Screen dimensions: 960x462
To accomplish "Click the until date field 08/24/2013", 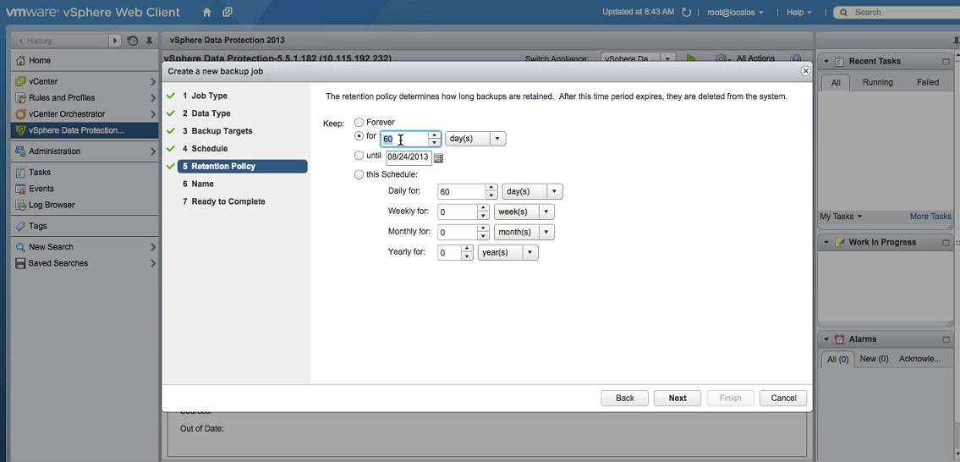I will pyautogui.click(x=409, y=157).
